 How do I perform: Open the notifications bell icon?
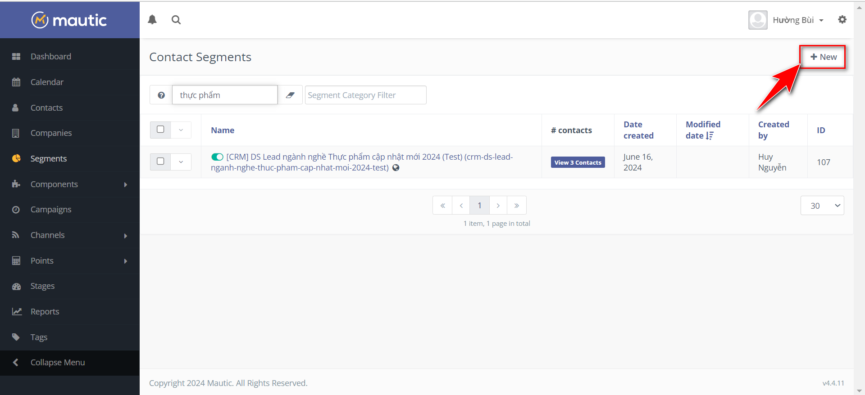[152, 20]
